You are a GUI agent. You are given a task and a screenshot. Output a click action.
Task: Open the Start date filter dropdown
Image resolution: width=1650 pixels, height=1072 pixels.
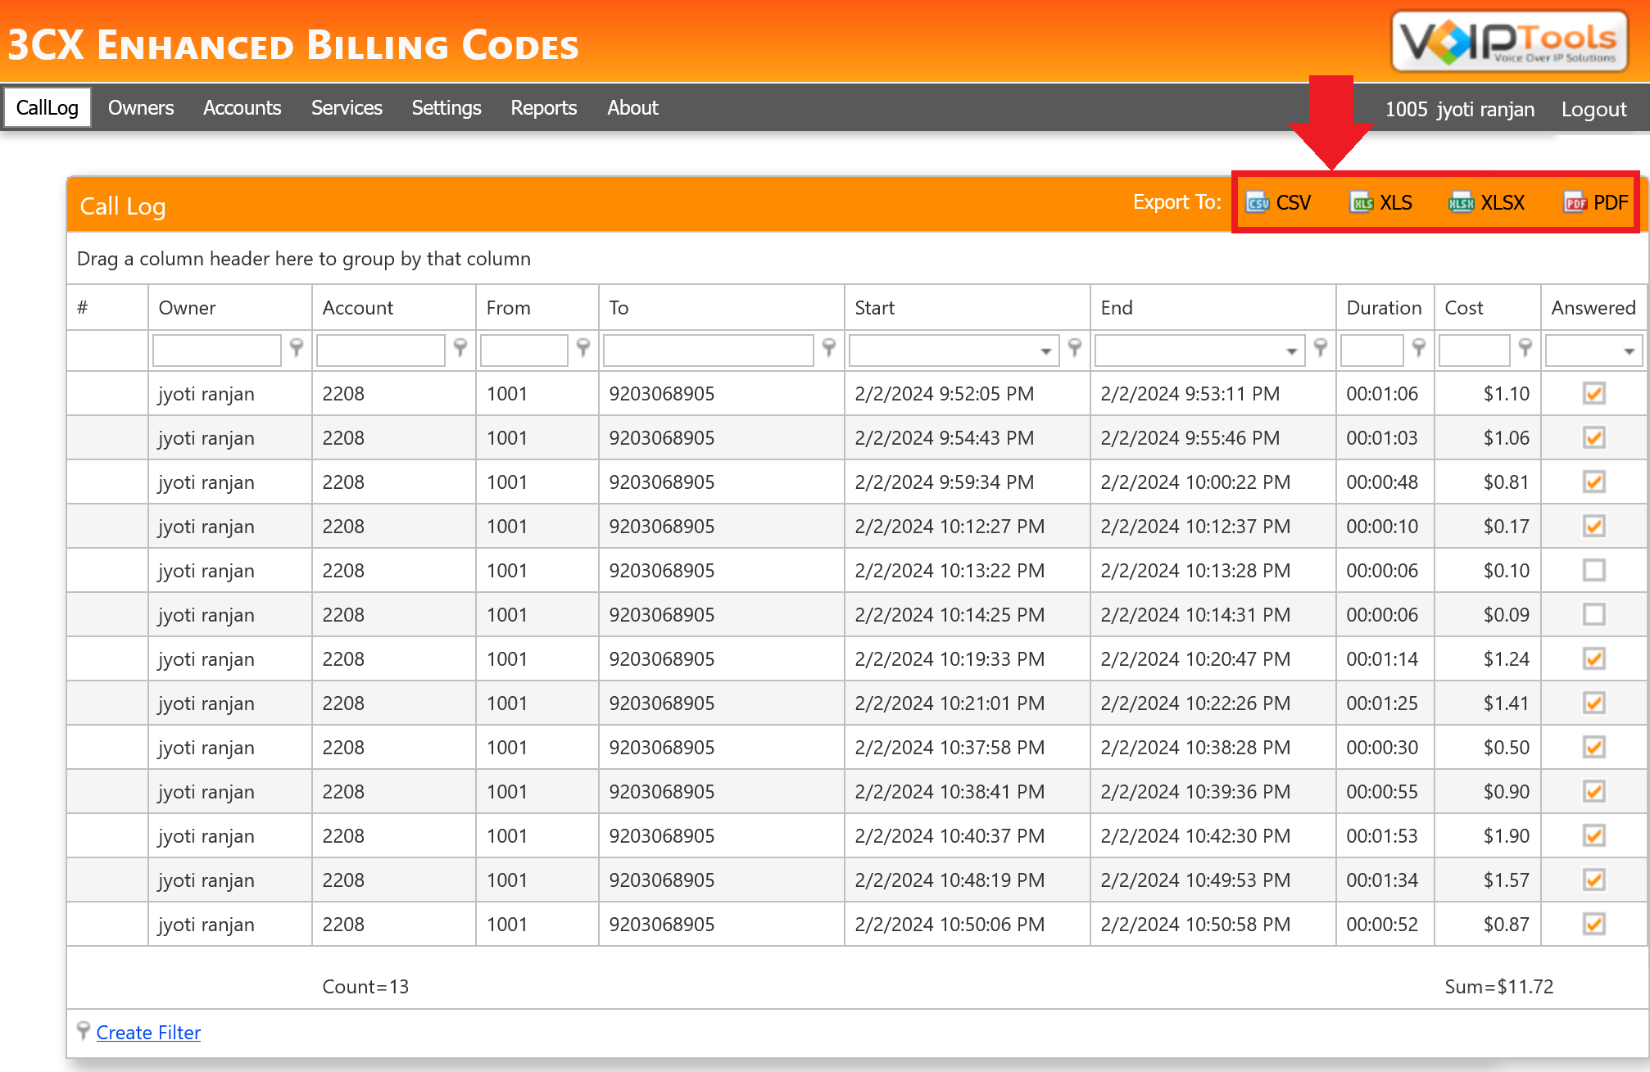1047,350
